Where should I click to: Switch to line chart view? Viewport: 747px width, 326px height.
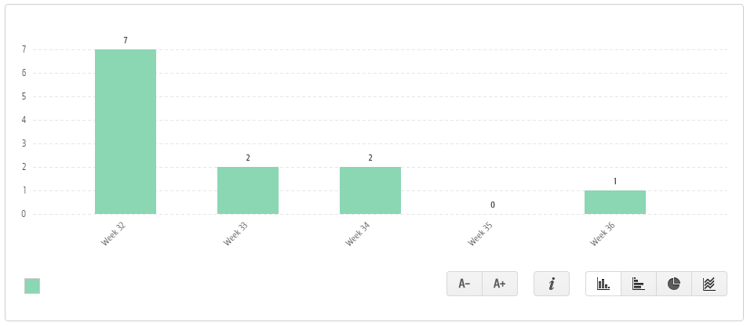(x=709, y=284)
